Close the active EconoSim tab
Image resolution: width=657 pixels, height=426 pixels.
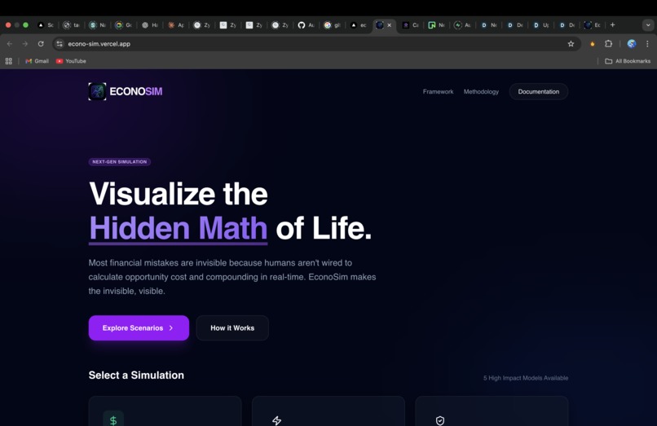click(390, 25)
